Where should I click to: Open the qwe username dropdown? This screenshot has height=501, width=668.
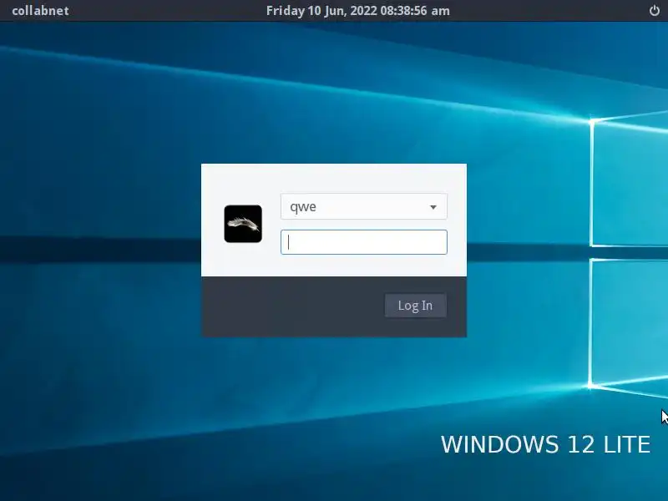[x=364, y=206]
